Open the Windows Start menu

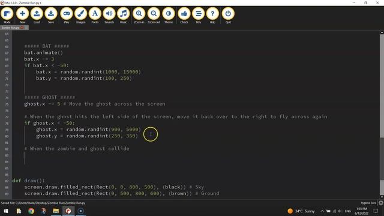tap(6, 211)
